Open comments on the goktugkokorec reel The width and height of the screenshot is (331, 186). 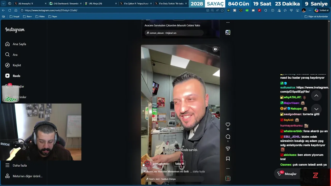tap(228, 137)
